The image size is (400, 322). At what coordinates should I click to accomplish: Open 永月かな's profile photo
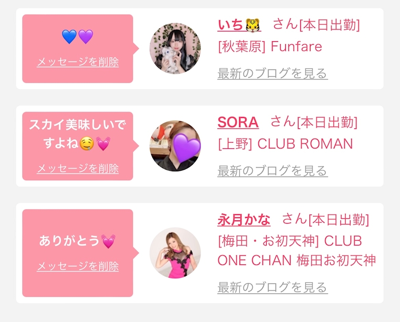[175, 253]
